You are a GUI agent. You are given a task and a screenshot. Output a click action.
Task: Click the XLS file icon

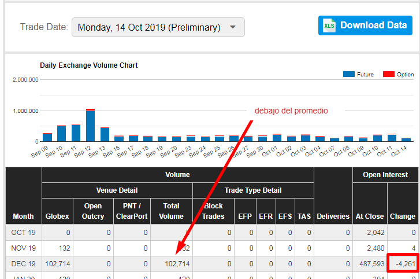coord(329,25)
